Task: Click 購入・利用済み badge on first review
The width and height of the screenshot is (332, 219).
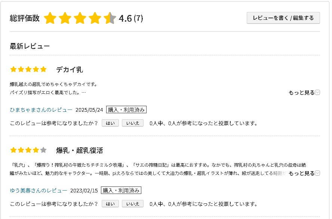Action: click(126, 110)
